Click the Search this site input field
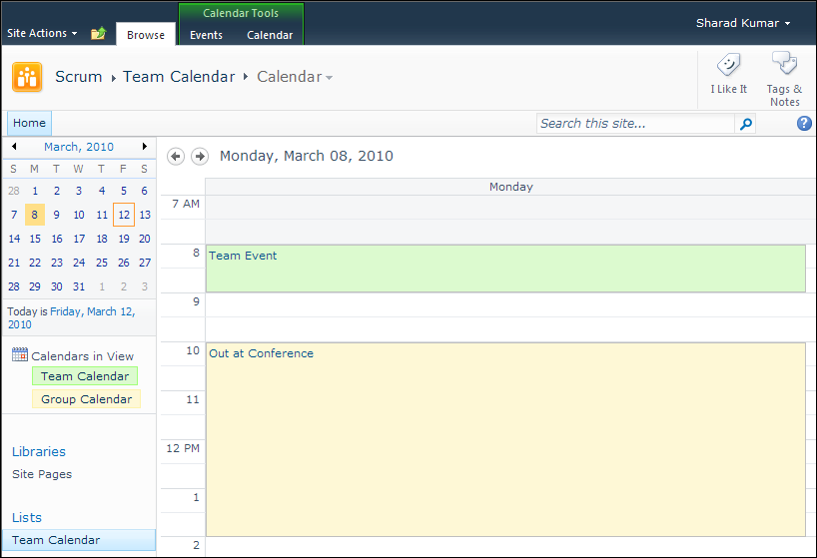This screenshot has width=817, height=558. (x=635, y=124)
